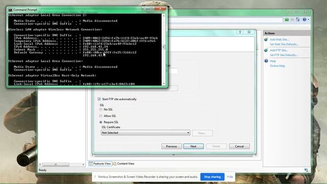Click the Command Prompt scrollbar up arrow
This screenshot has width=327, height=184.
pos(163,16)
